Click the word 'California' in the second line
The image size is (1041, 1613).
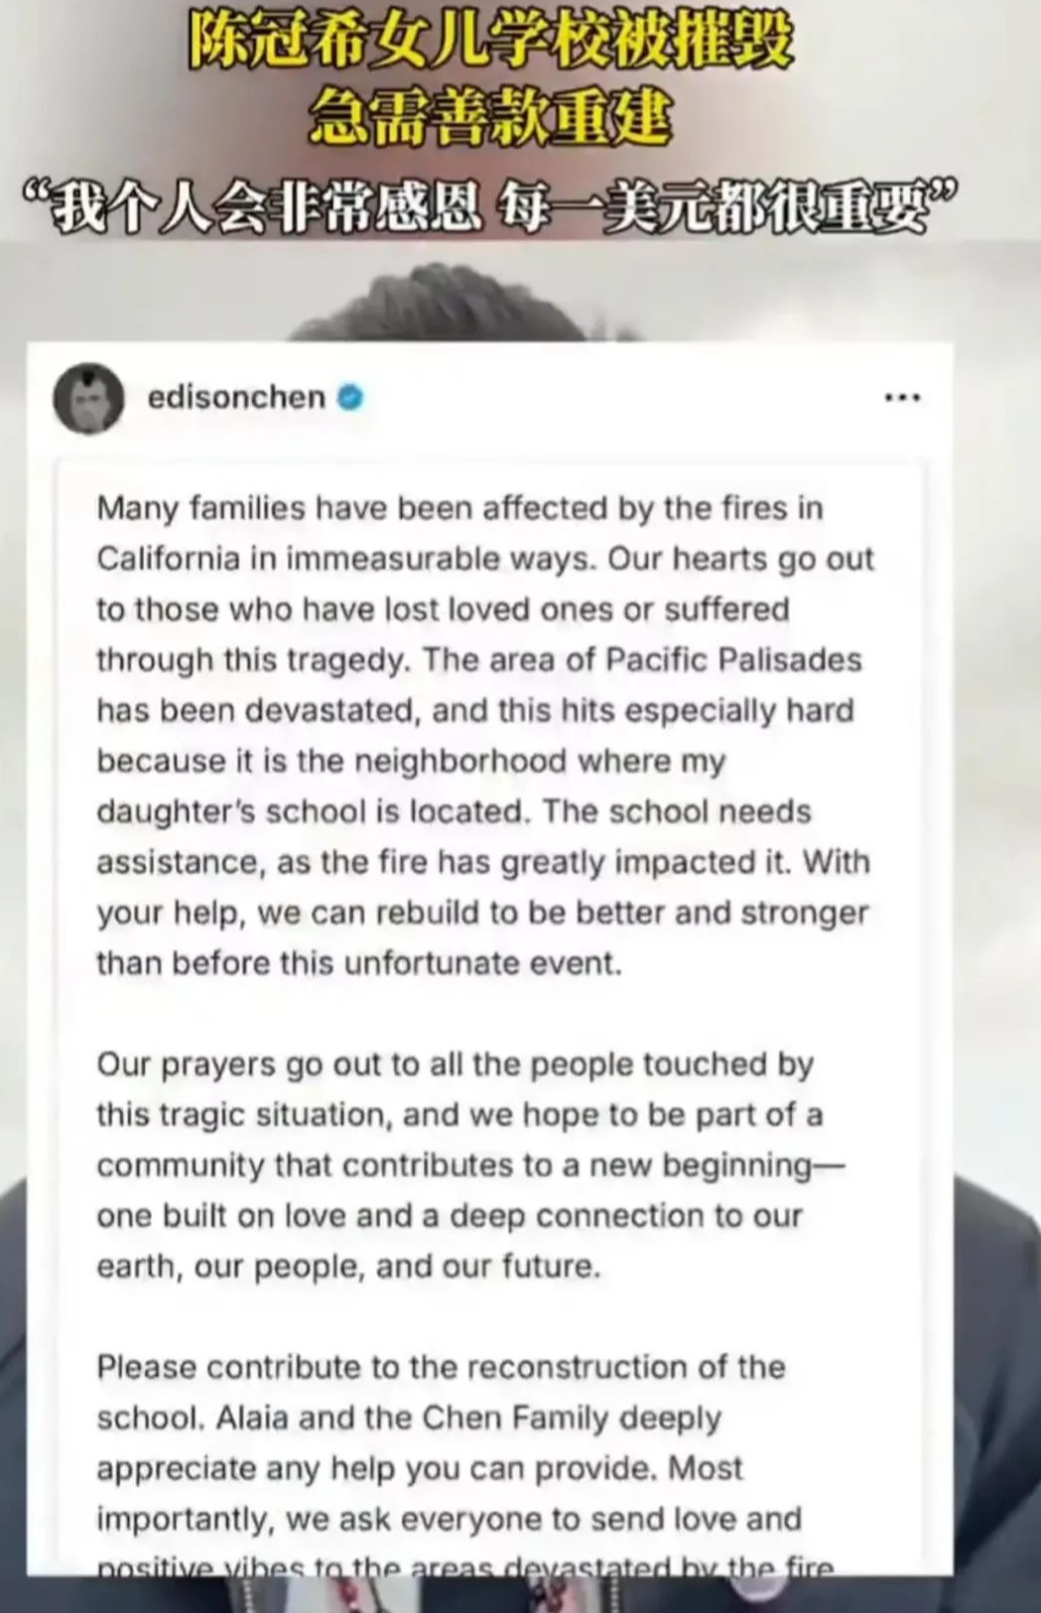pos(169,558)
